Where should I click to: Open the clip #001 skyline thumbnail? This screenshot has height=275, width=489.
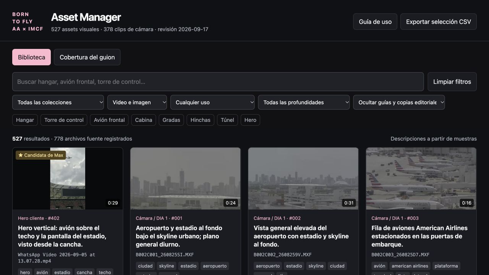pos(186,179)
